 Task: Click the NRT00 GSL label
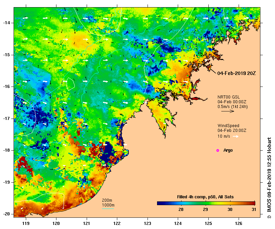pos(228,97)
